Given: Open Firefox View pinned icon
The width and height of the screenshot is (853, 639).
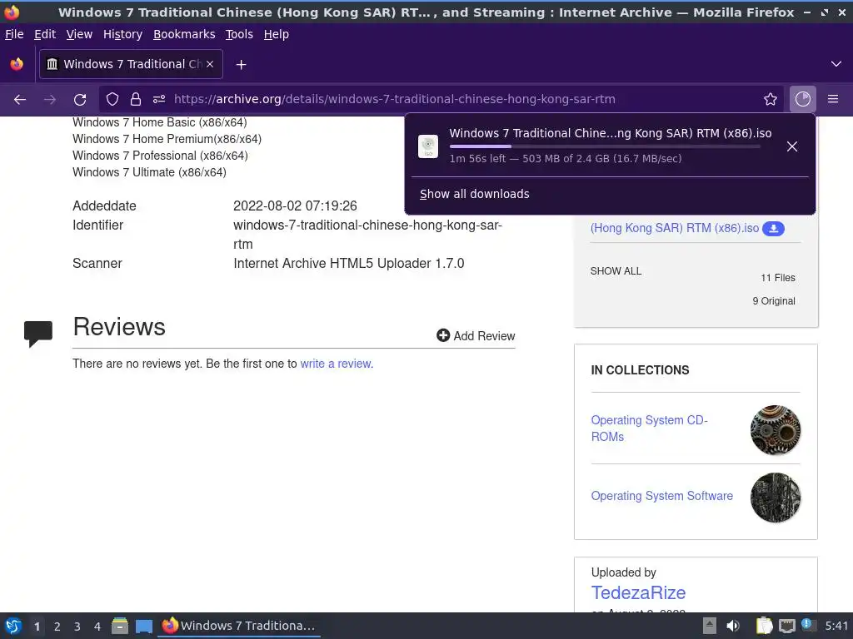Looking at the screenshot, I should coord(17,64).
